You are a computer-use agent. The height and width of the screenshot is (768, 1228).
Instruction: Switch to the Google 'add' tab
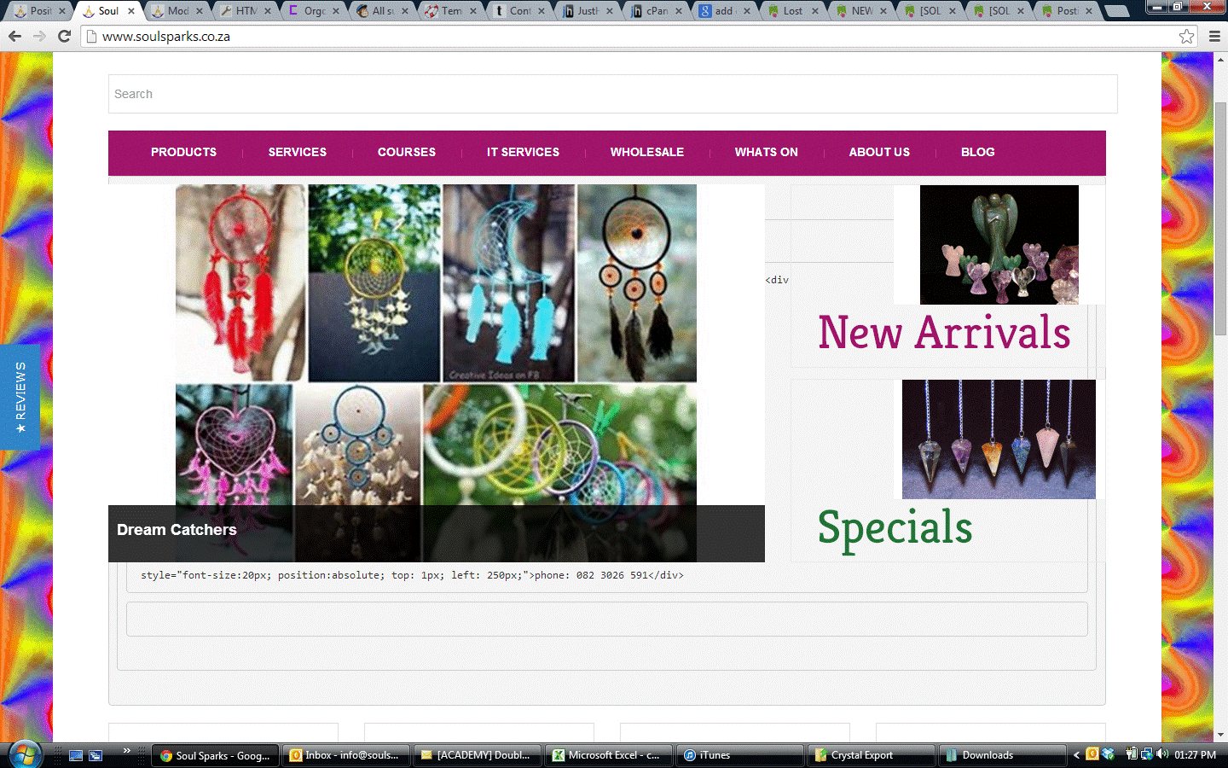(x=723, y=11)
